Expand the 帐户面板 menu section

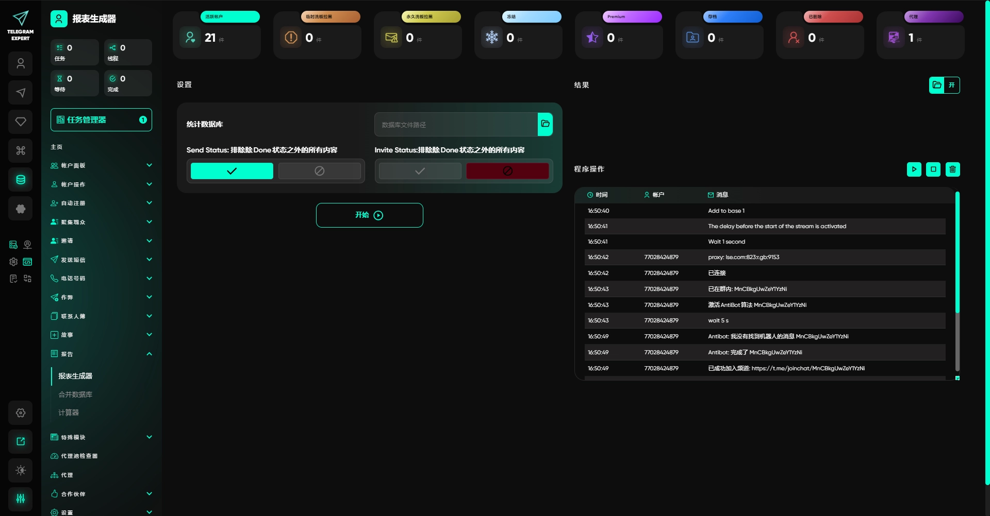pyautogui.click(x=101, y=165)
